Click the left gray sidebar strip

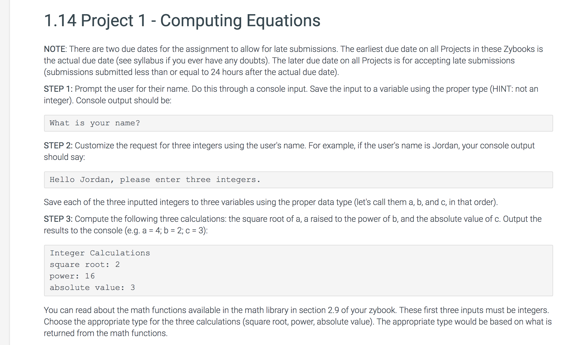(5, 172)
